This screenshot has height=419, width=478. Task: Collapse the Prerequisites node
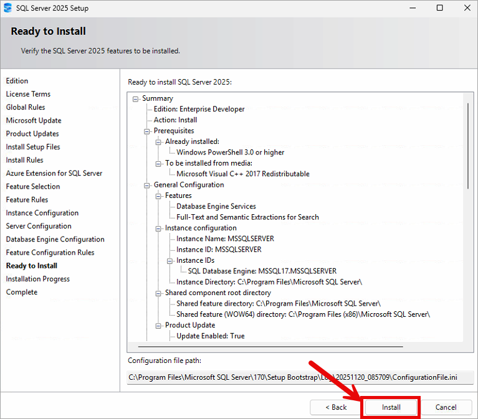(x=148, y=131)
